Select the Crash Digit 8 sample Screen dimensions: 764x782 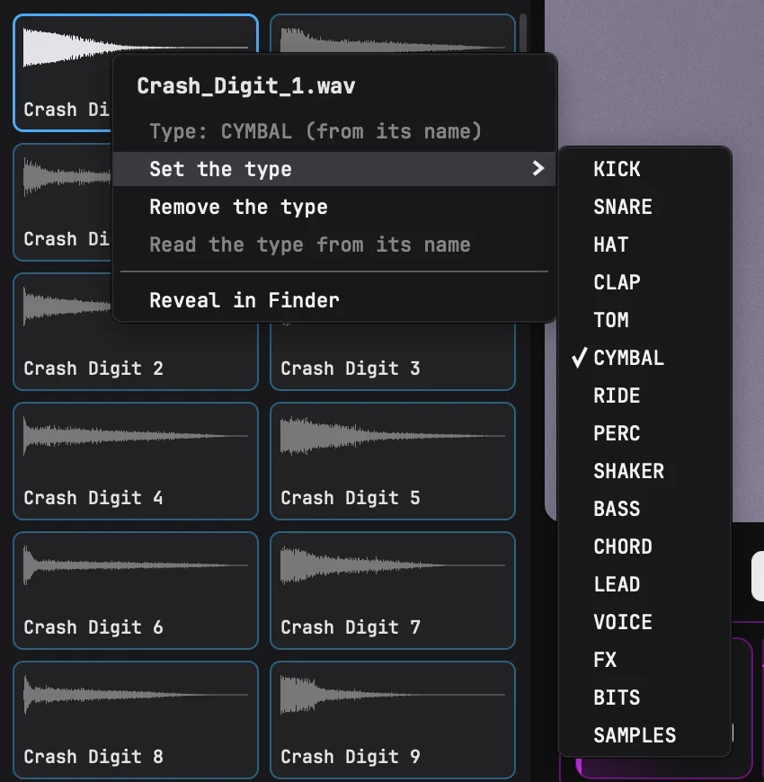136,720
